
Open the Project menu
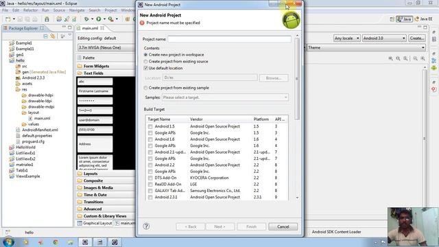click(110, 10)
